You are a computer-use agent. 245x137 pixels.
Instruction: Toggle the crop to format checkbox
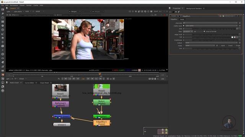point(204,32)
